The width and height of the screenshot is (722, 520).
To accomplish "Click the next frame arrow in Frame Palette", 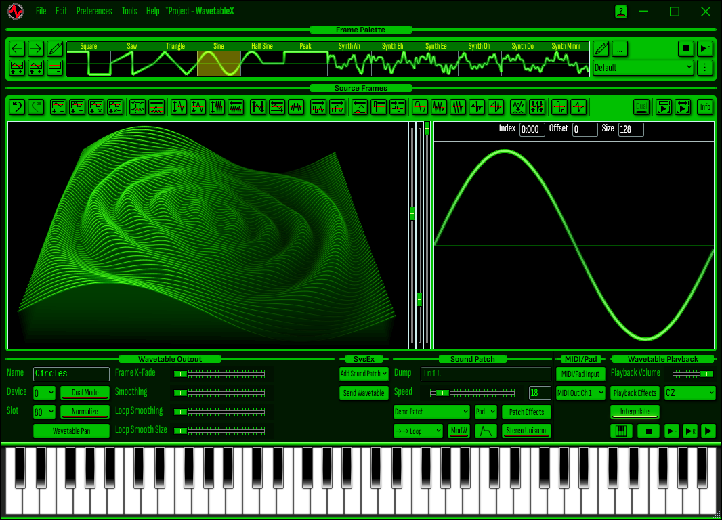I will (36, 49).
